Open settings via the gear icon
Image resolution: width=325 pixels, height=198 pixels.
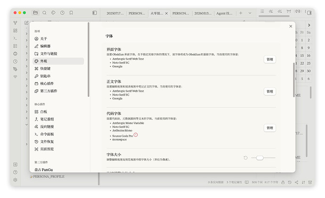pyautogui.click(x=15, y=180)
